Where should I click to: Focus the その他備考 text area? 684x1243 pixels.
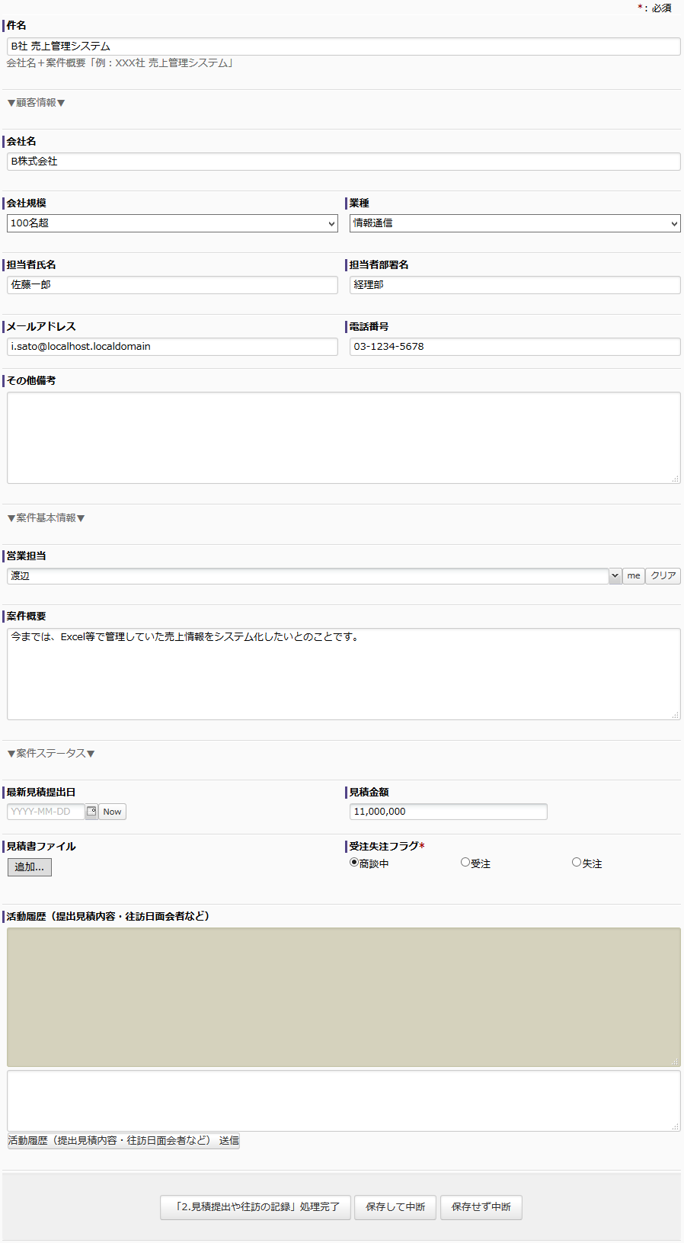pyautogui.click(x=343, y=437)
